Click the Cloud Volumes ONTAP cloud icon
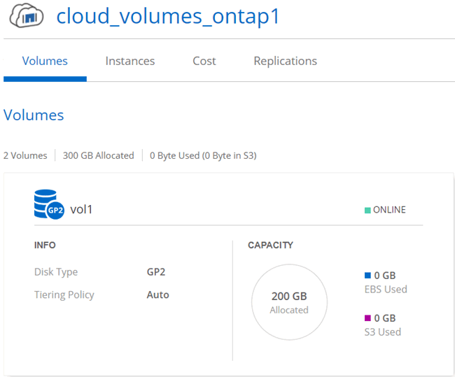Image resolution: width=455 pixels, height=377 pixels. pyautogui.click(x=27, y=15)
